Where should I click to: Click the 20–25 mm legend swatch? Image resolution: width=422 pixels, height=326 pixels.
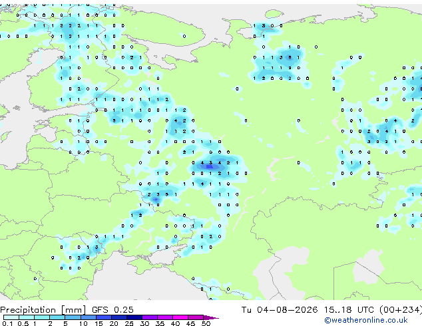point(119,317)
